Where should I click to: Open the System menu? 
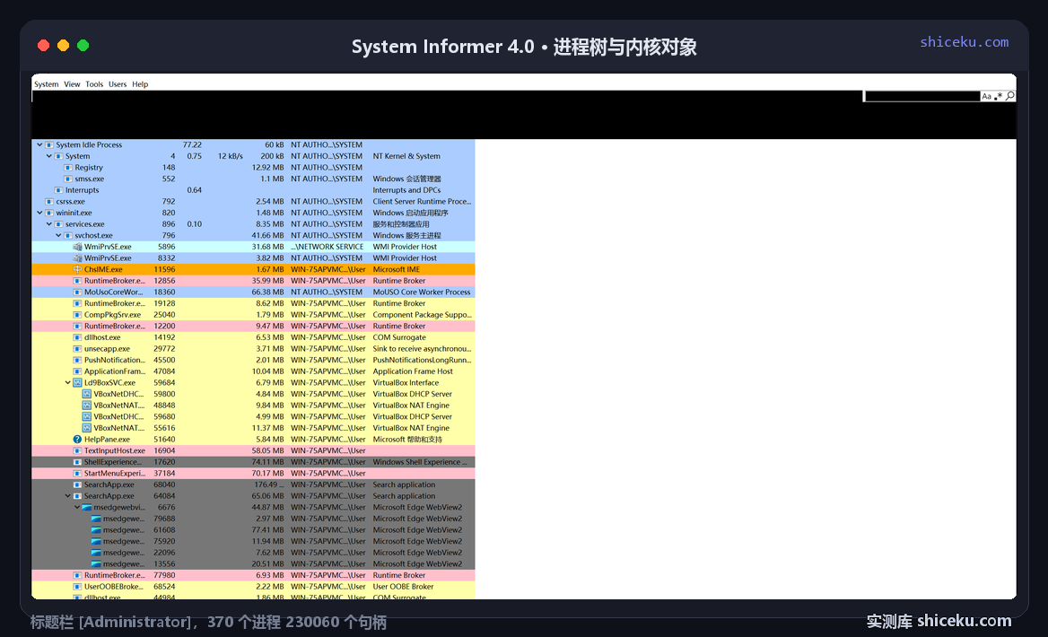[46, 84]
